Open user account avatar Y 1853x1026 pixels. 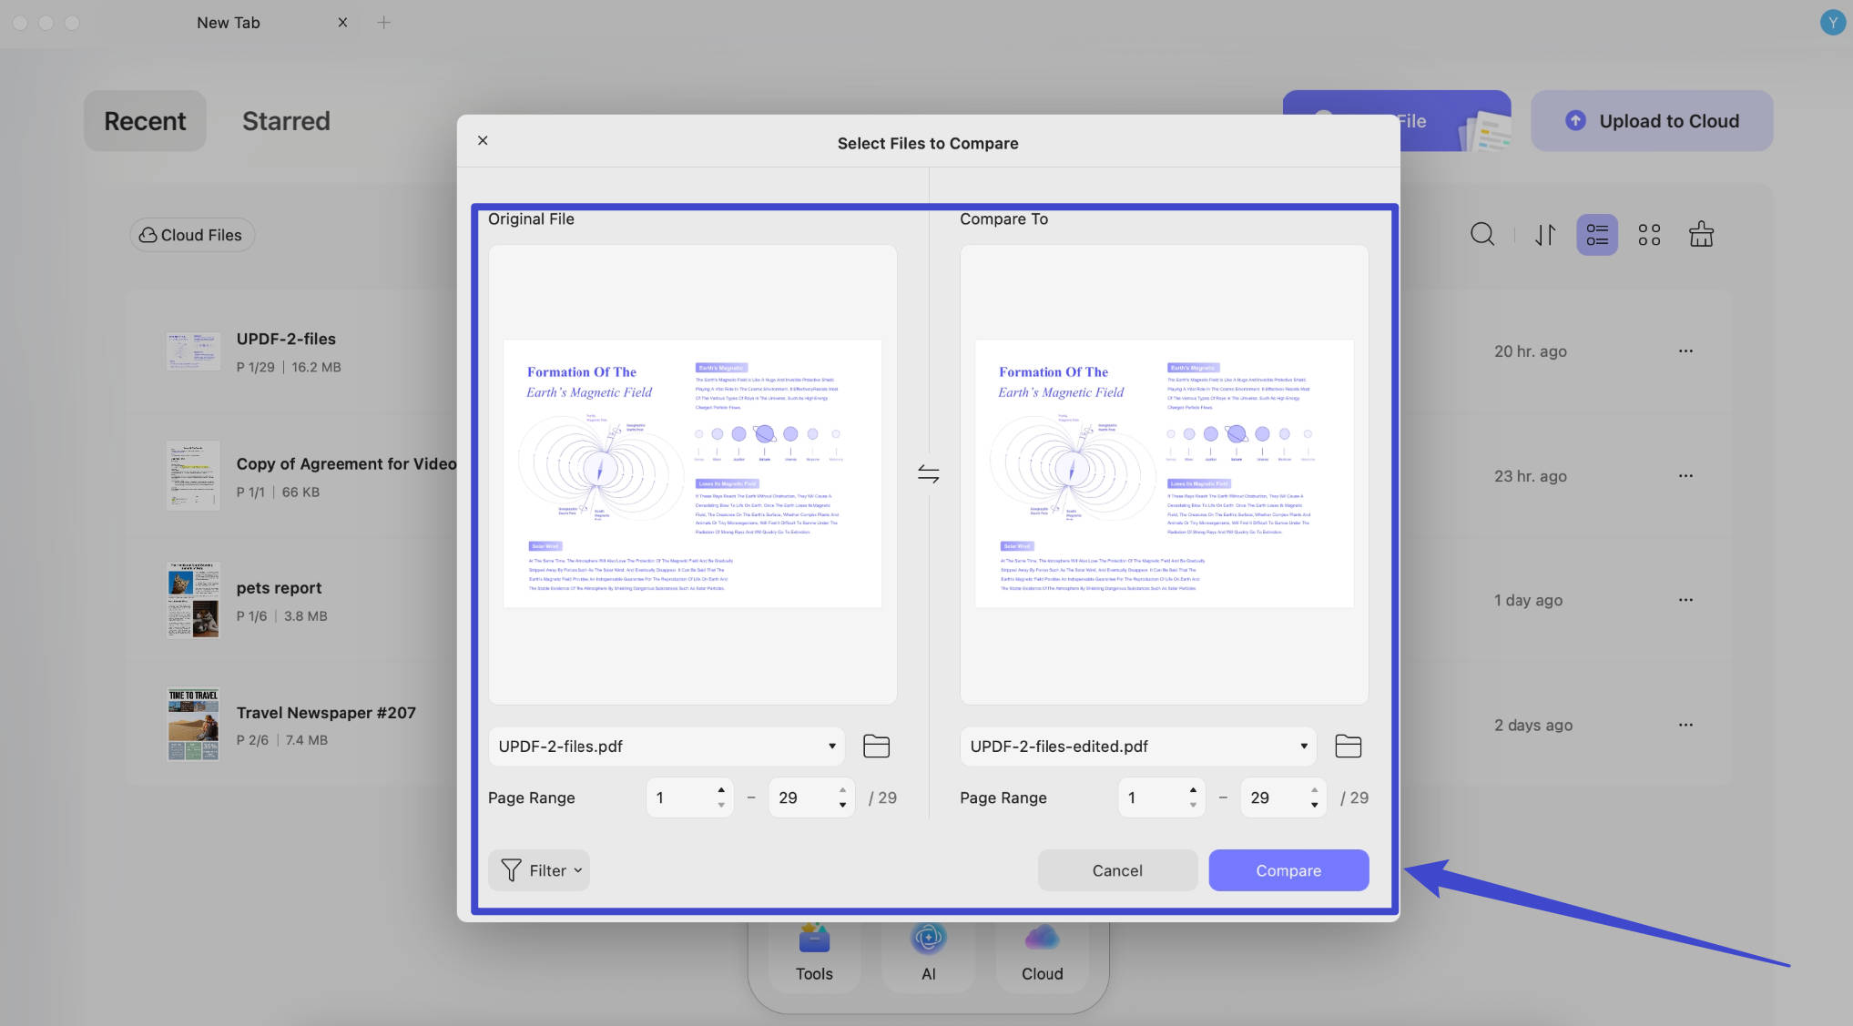point(1832,22)
